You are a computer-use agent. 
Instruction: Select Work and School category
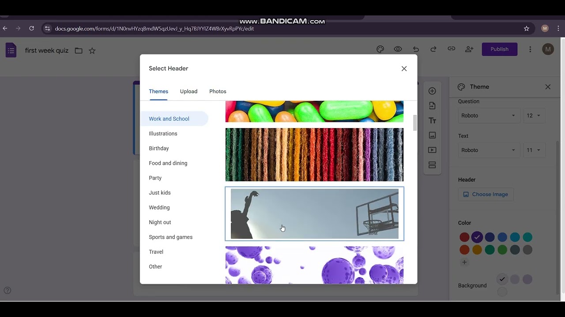(174, 119)
